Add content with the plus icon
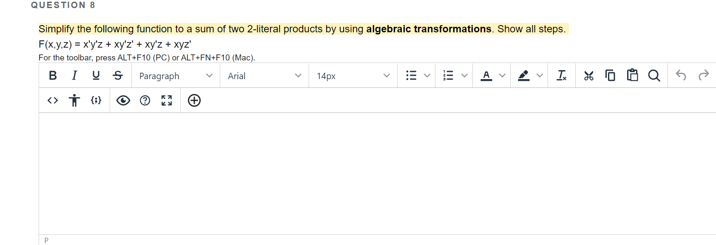 194,100
